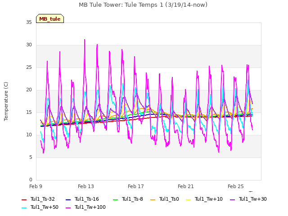Click the 0 y-axis tick label
Image resolution: width=288 pixels, height=216 pixels.
[x=31, y=180]
